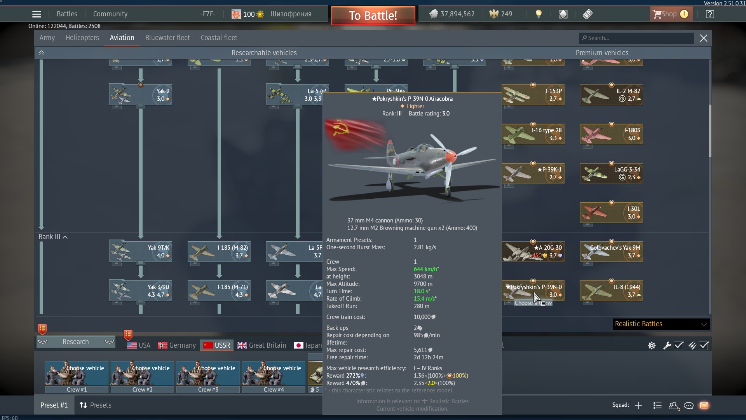Open the main hamburger menu
Viewport: 746px width, 420px height.
click(37, 14)
